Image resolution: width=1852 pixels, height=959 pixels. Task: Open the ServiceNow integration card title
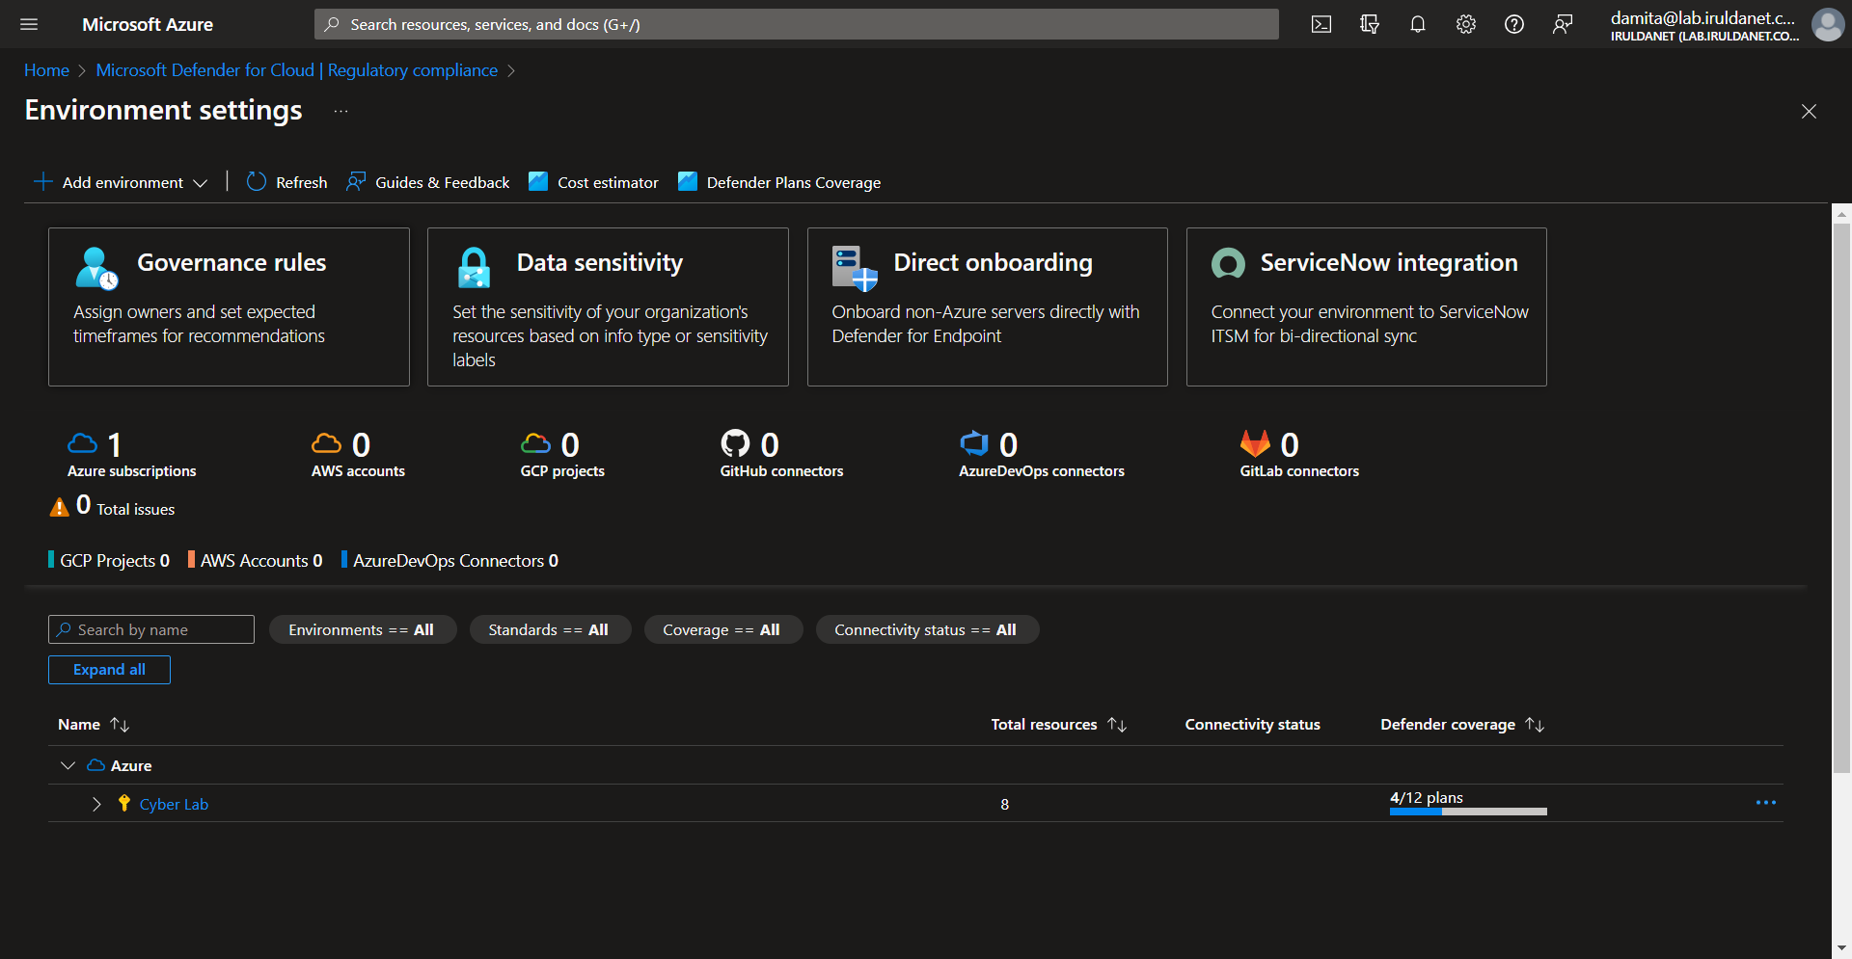[1389, 262]
